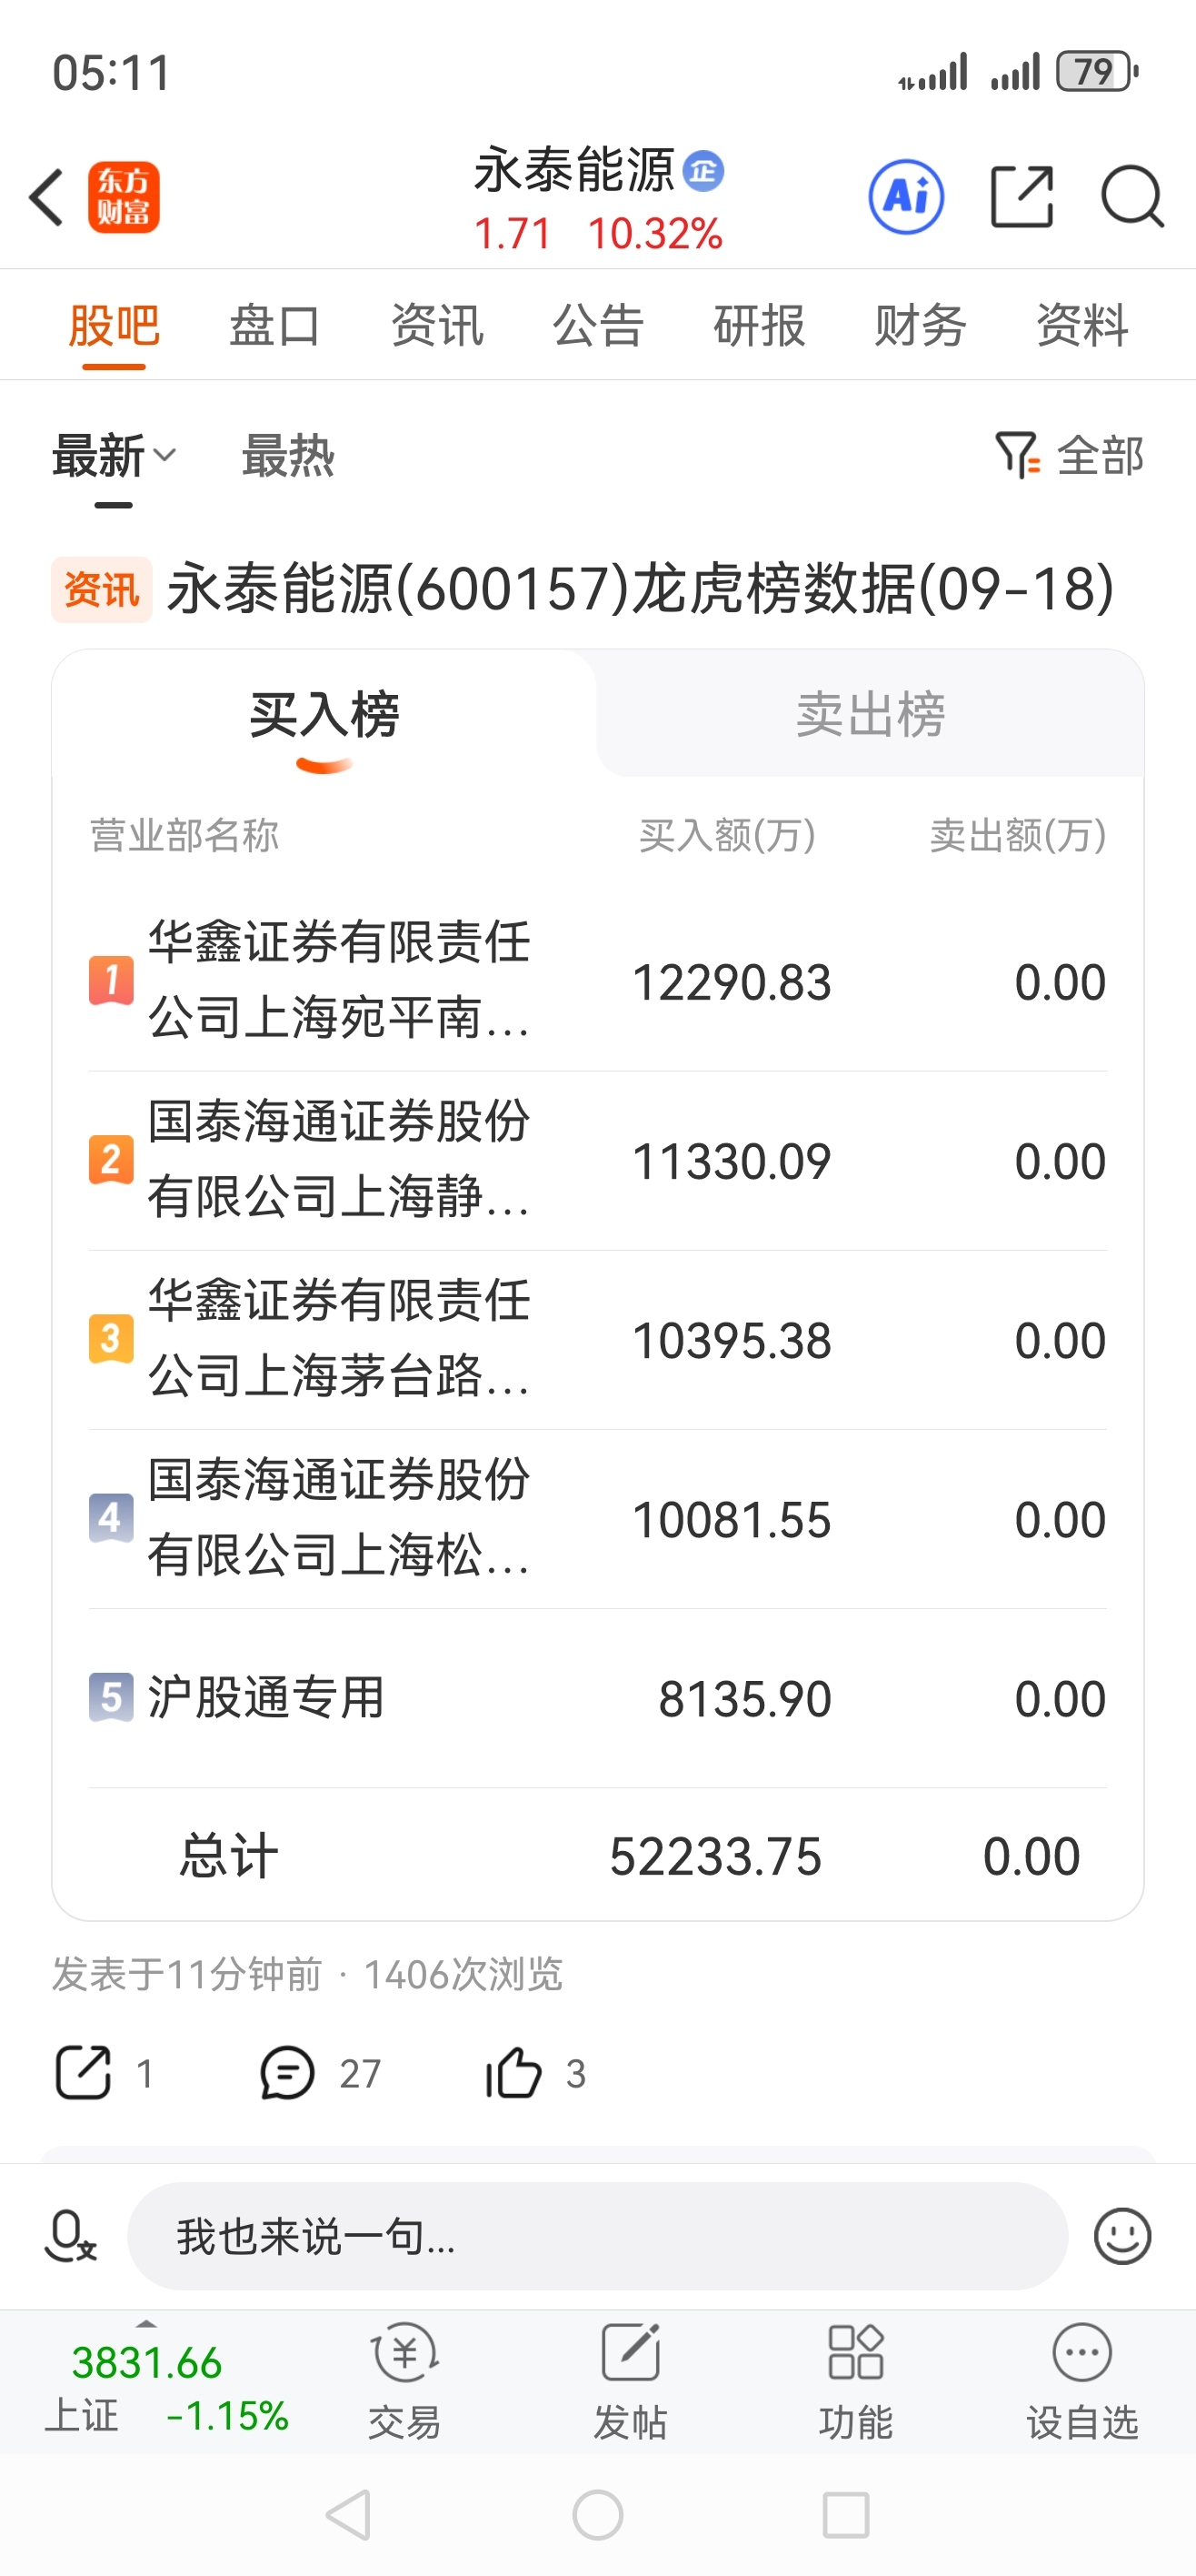Switch to the 盘口 tab

[274, 325]
